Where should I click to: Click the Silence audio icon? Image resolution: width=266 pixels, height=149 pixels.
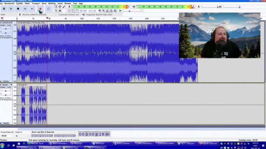[x=85, y=11]
